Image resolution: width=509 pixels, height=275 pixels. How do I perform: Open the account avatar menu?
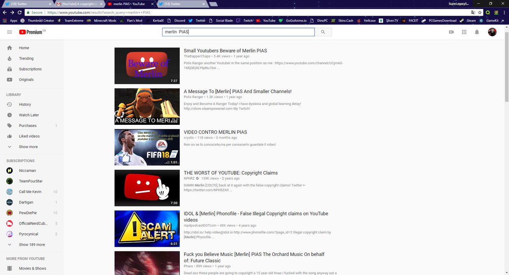[x=492, y=32]
